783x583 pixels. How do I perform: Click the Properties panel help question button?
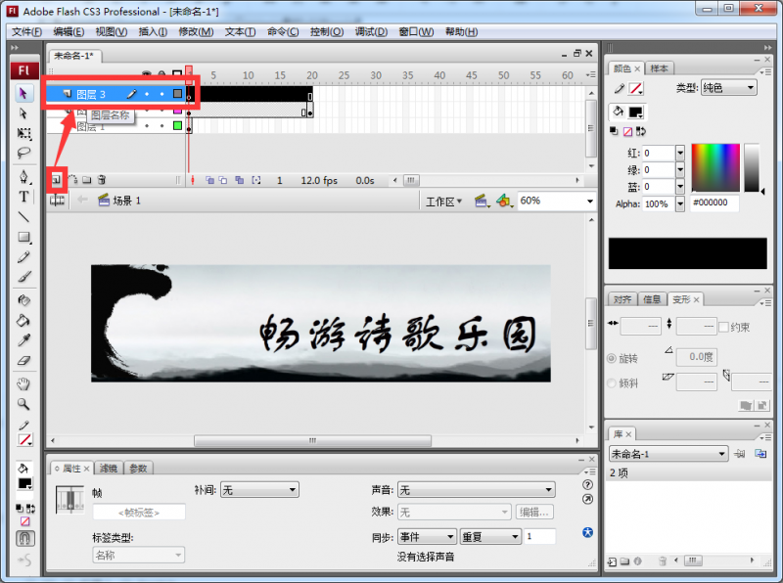tap(588, 484)
